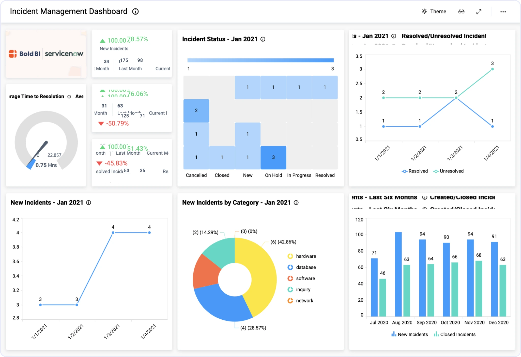
Task: Click New Incidents Jan 2021 info icon
Action: 89,203
